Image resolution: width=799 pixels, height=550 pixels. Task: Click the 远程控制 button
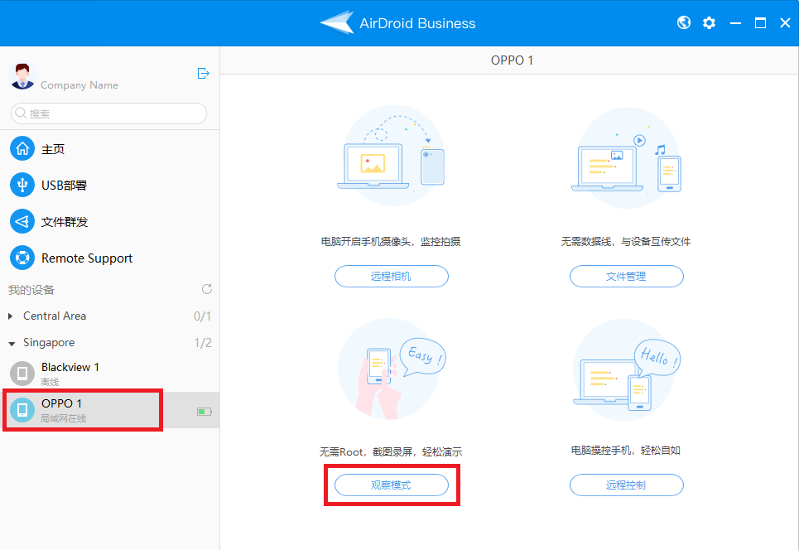tap(626, 485)
